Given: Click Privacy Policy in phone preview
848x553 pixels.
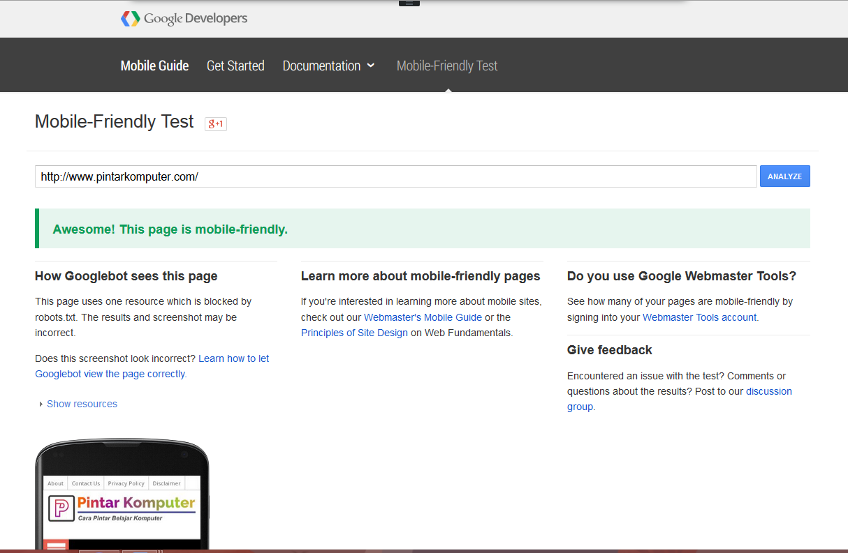Looking at the screenshot, I should 126,483.
